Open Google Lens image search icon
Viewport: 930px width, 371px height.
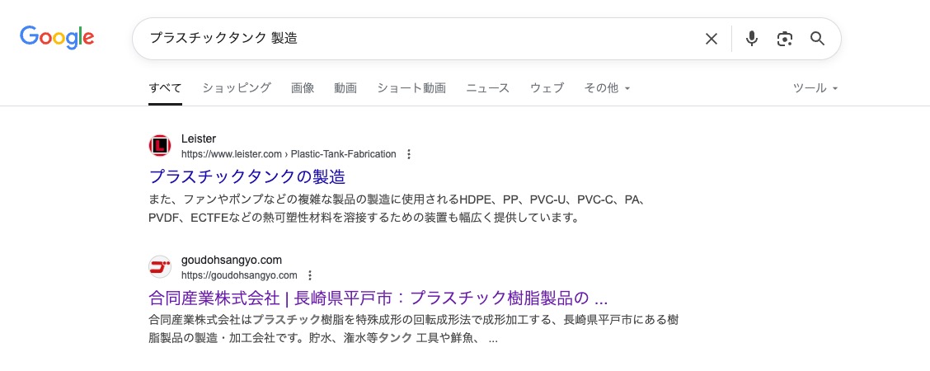click(x=785, y=39)
